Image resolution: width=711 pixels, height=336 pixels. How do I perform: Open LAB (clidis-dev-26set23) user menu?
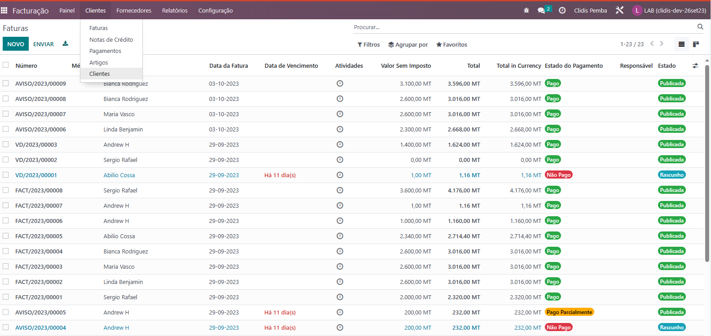coord(669,10)
